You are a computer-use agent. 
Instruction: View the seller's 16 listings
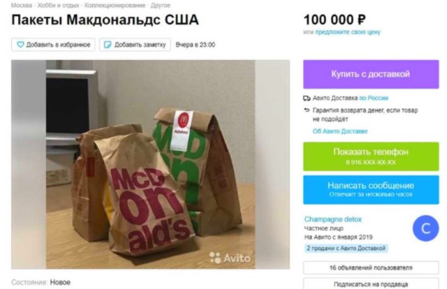pyautogui.click(x=371, y=268)
